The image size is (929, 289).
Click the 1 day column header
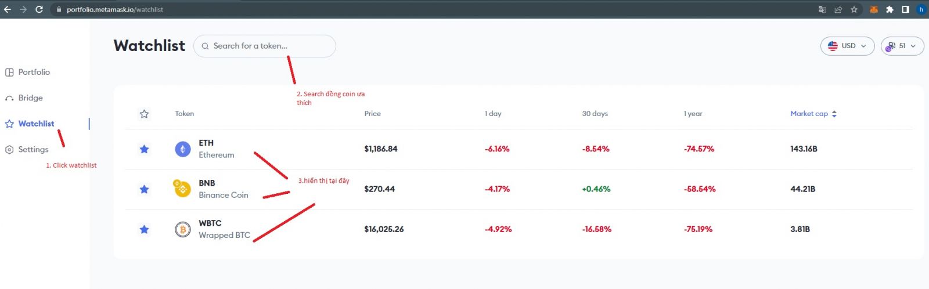tap(493, 114)
